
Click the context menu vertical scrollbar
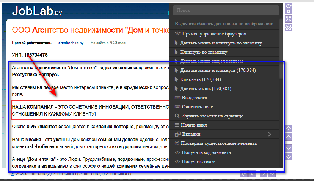coord(281,48)
